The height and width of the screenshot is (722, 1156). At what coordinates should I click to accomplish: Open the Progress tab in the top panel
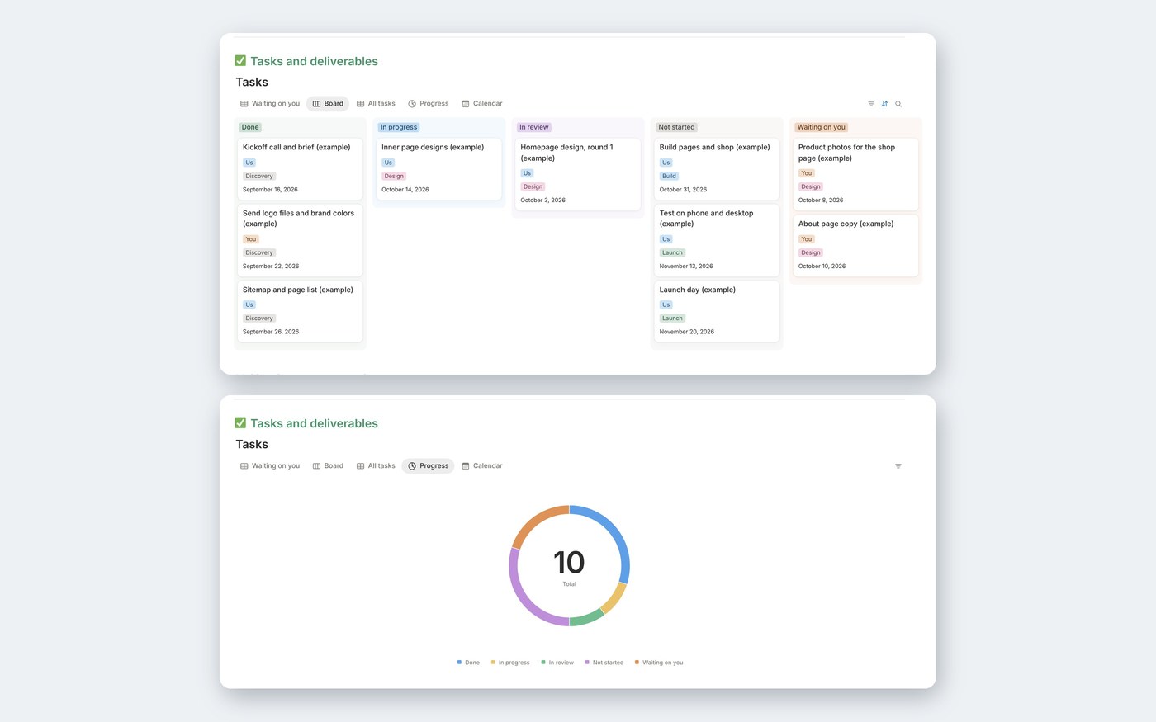428,104
